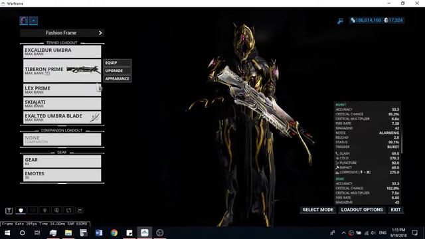Open Google Chrome from the taskbar
The image size is (425, 239).
click(114, 233)
